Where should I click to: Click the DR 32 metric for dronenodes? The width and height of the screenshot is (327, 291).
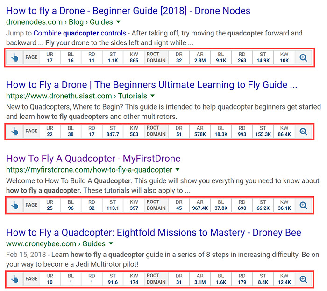tap(179, 57)
